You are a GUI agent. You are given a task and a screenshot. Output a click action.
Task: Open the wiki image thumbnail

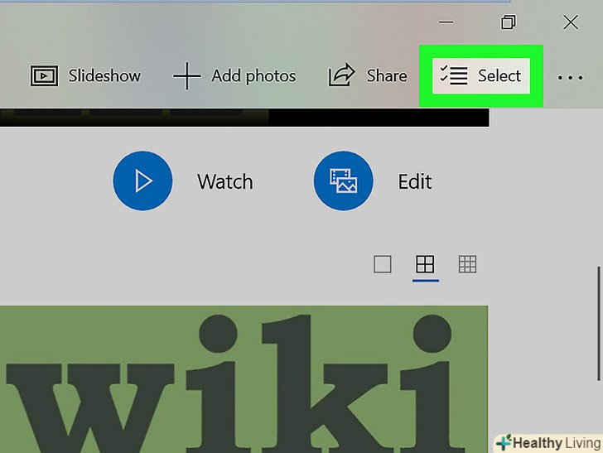[x=244, y=379]
